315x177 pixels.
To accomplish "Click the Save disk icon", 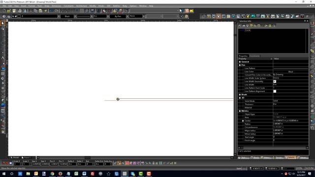I will click(14, 11).
